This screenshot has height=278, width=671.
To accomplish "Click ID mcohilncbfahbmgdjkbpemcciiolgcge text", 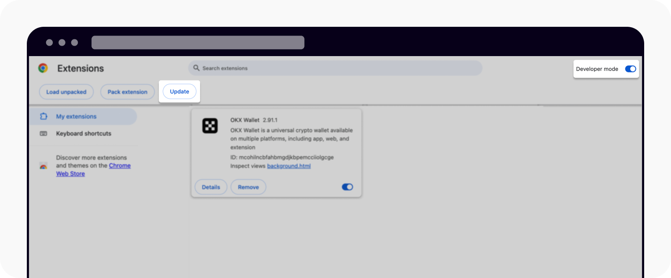I will [282, 157].
